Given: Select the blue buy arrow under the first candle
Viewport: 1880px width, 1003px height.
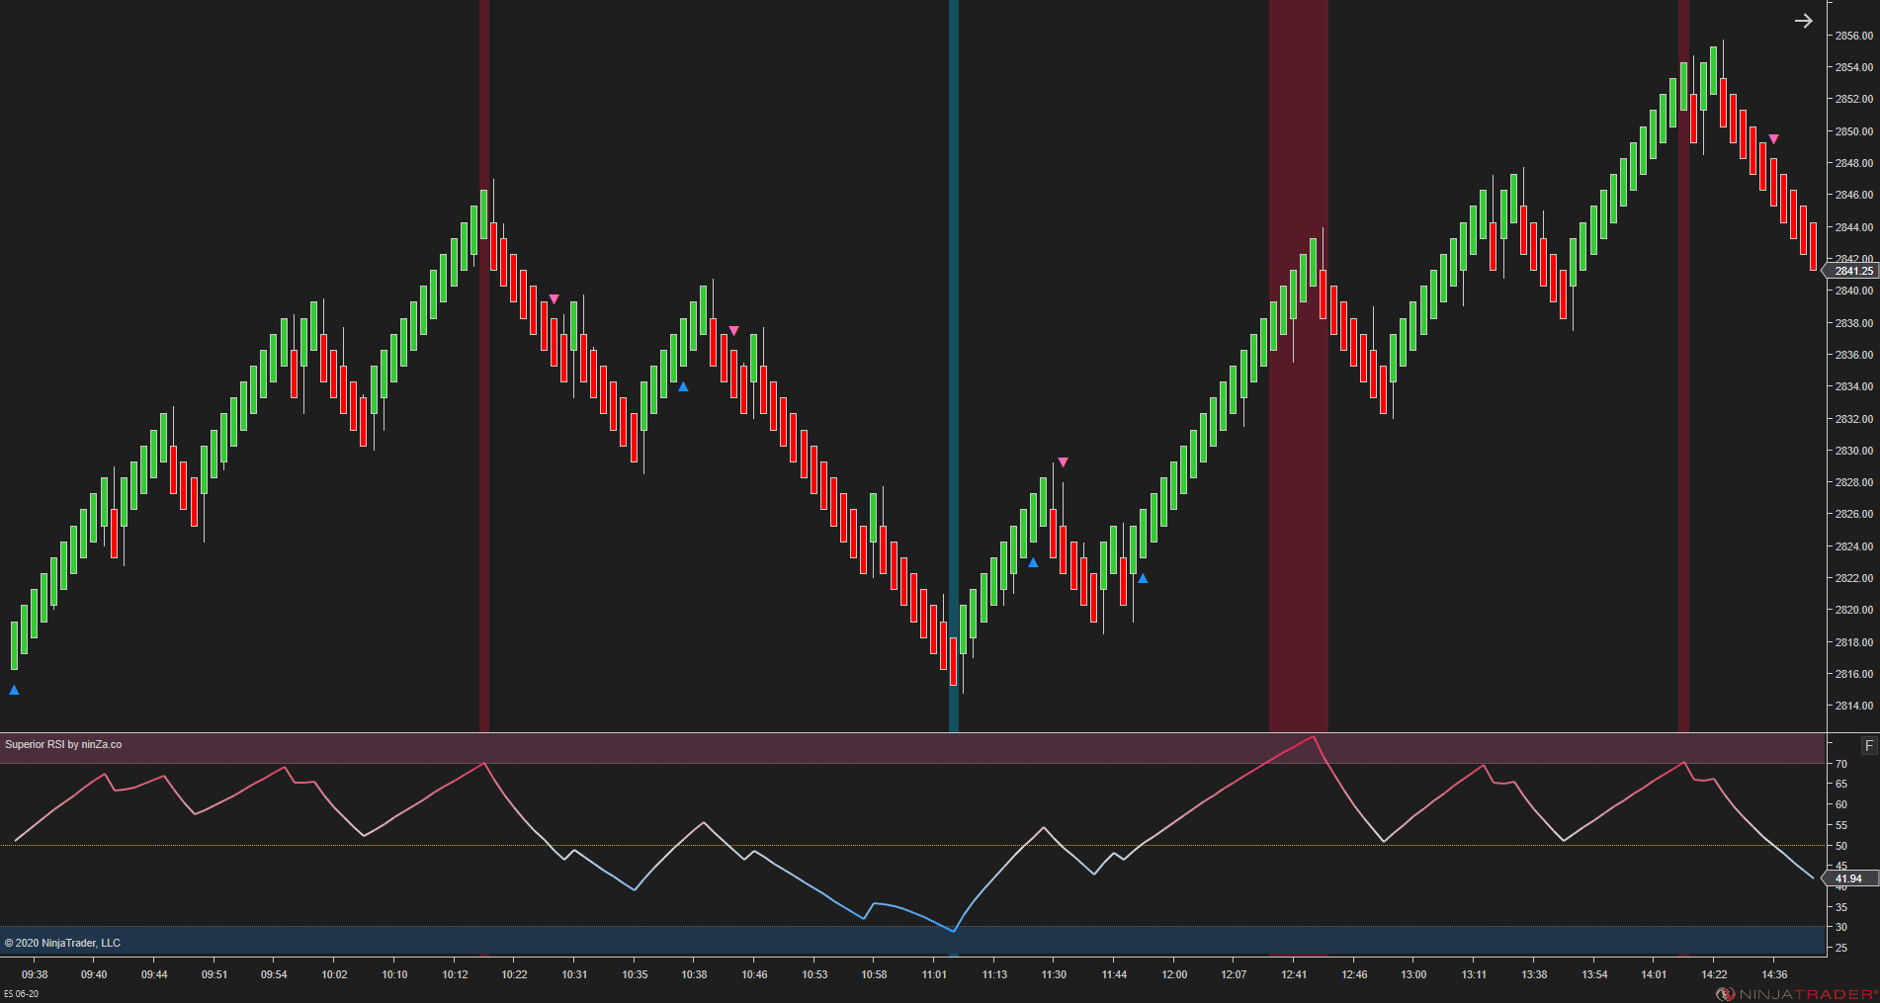Looking at the screenshot, I should pos(14,691).
